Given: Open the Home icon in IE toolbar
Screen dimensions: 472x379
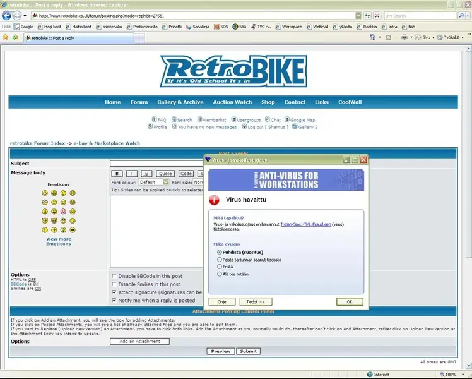Looking at the screenshot, I should click(x=373, y=37).
